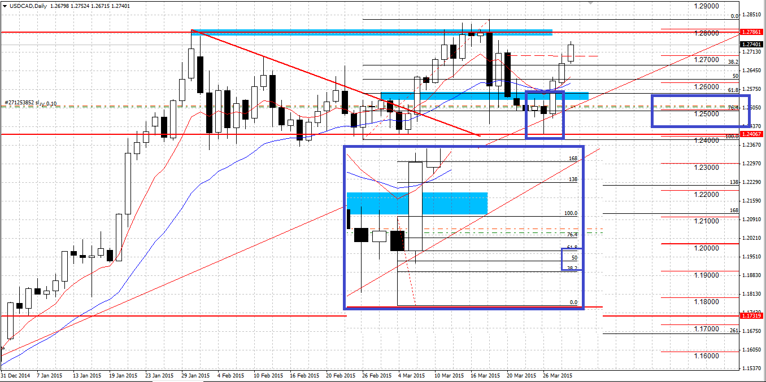Screen dimensions: 766x382
Task: Click the 4 Feb 2015 date label
Action: click(x=232, y=375)
